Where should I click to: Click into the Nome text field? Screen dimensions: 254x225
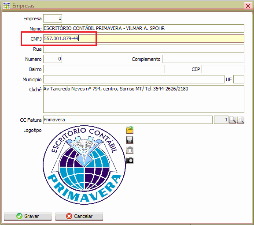tap(144, 28)
